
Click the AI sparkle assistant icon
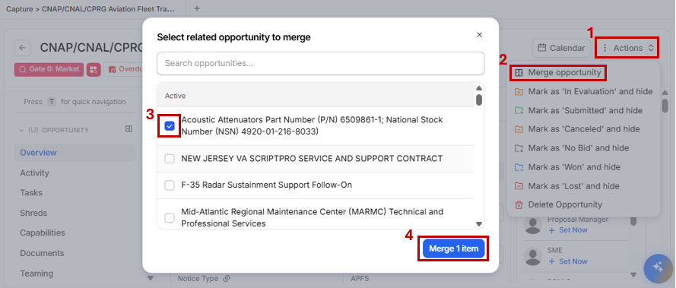click(x=658, y=267)
